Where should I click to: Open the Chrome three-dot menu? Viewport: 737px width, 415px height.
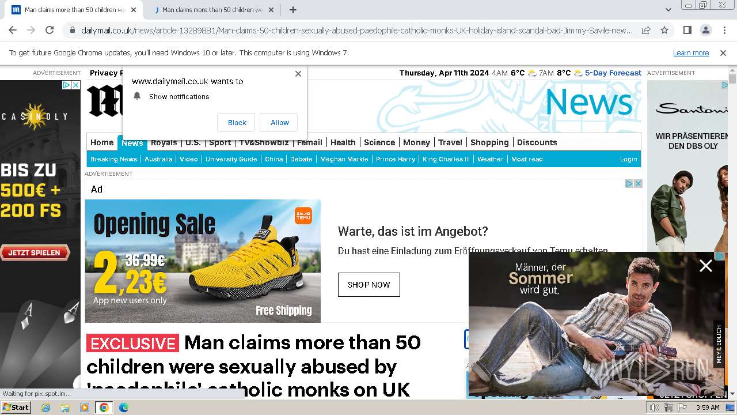point(724,30)
